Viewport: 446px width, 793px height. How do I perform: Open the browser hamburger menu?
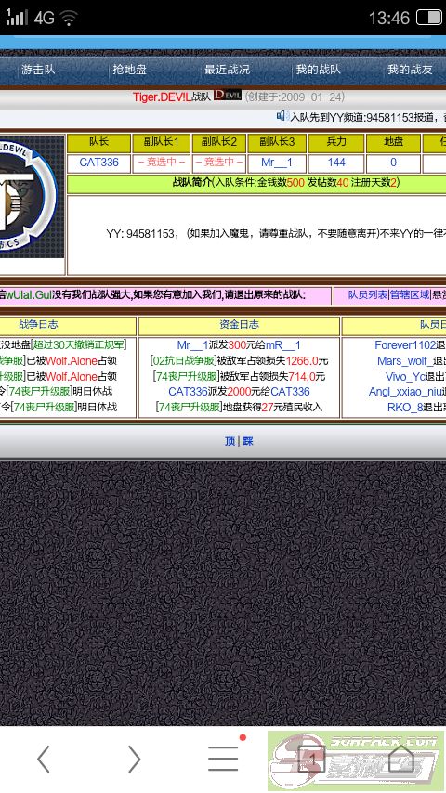pyautogui.click(x=223, y=758)
